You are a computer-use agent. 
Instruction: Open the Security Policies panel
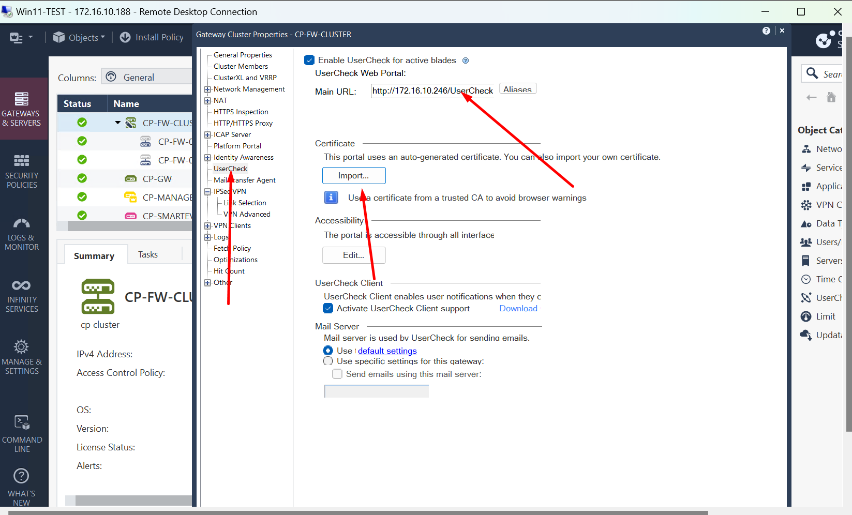pyautogui.click(x=21, y=171)
